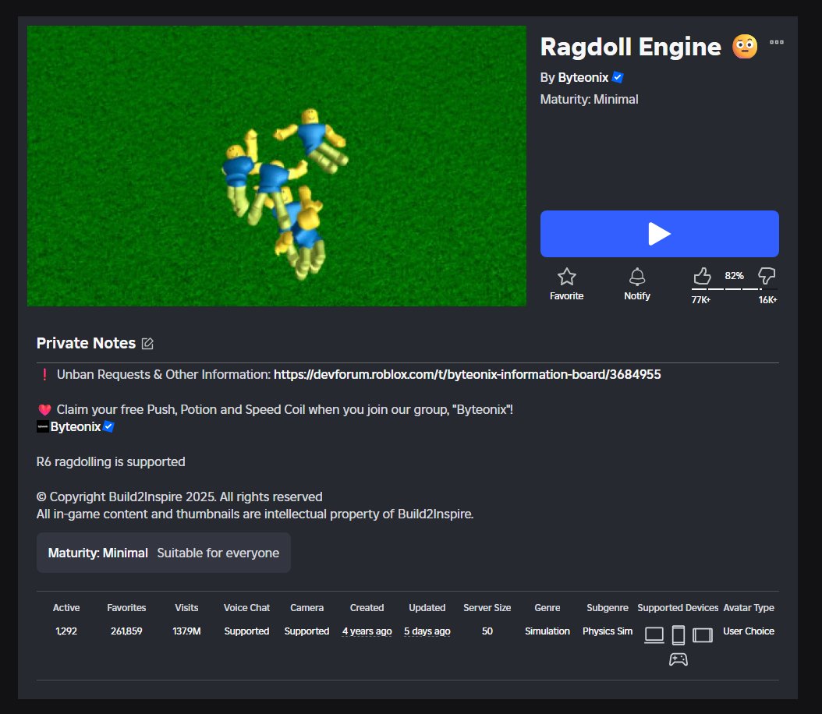Click the '4 years ago' created date
Viewport: 822px width, 714px height.
coord(367,631)
